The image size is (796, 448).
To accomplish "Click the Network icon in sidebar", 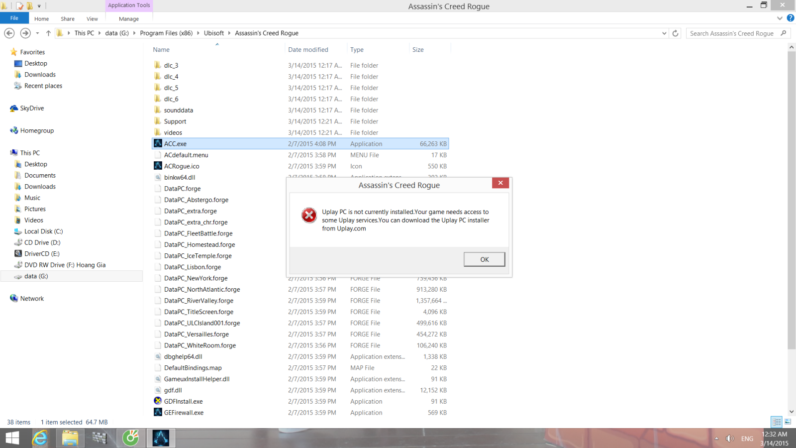I will 14,298.
